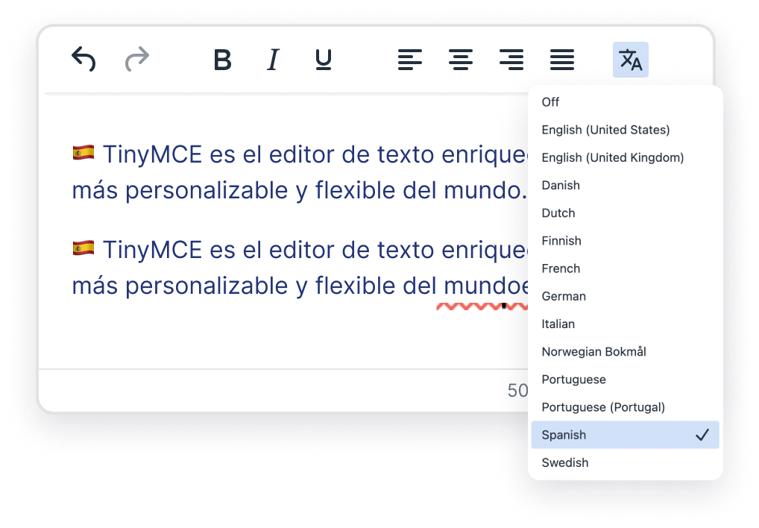The image size is (759, 528).
Task: Turn spellchecking Off
Action: pos(550,102)
